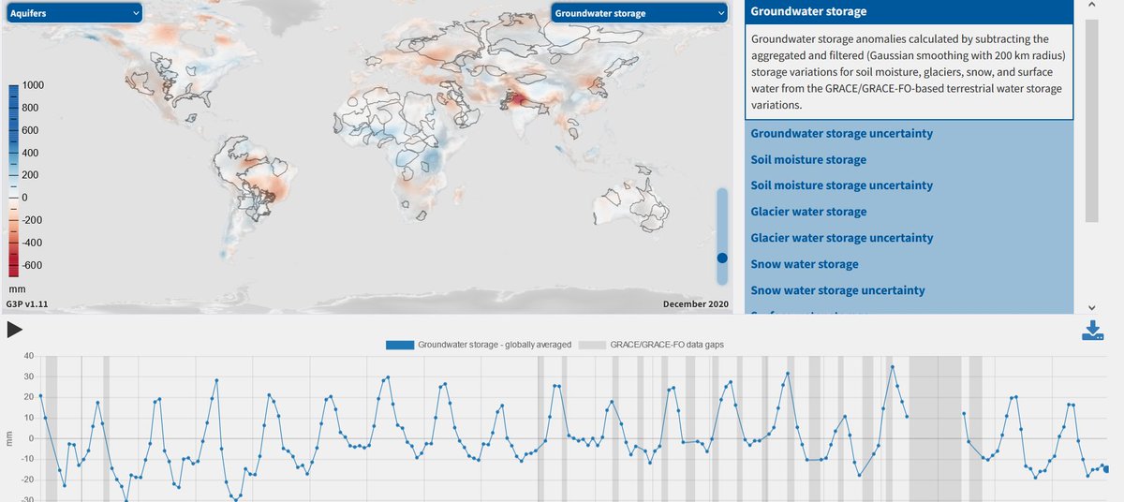Open Glacier water storage uncertainty section
The image size is (1124, 502).
[842, 238]
